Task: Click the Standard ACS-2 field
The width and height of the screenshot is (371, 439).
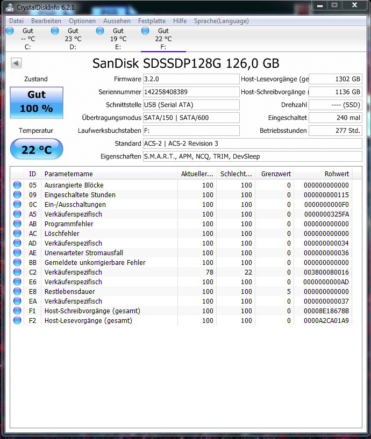Action: (253, 143)
